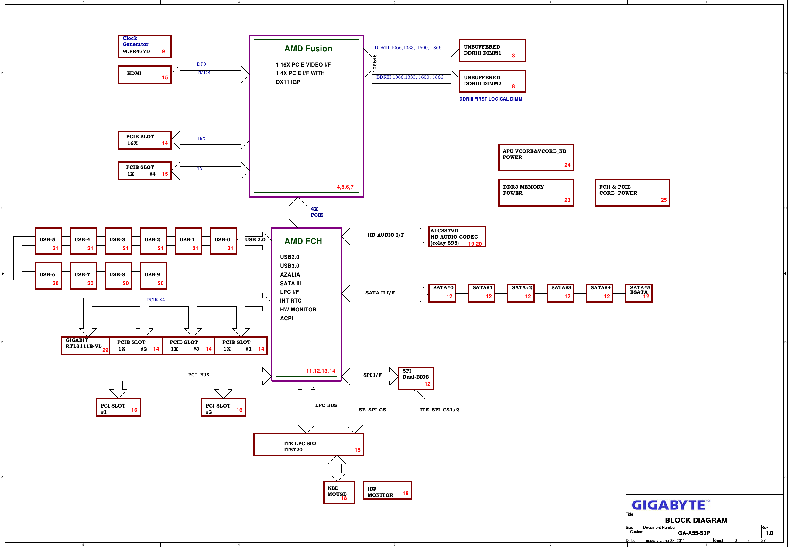Click the PCIE X4 label
Image resolution: width=789 pixels, height=547 pixels.
pyautogui.click(x=156, y=300)
